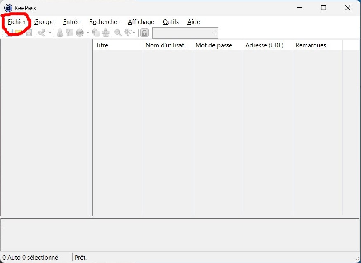
Task: Click the Adresse (URL) column header
Action: tap(267, 45)
